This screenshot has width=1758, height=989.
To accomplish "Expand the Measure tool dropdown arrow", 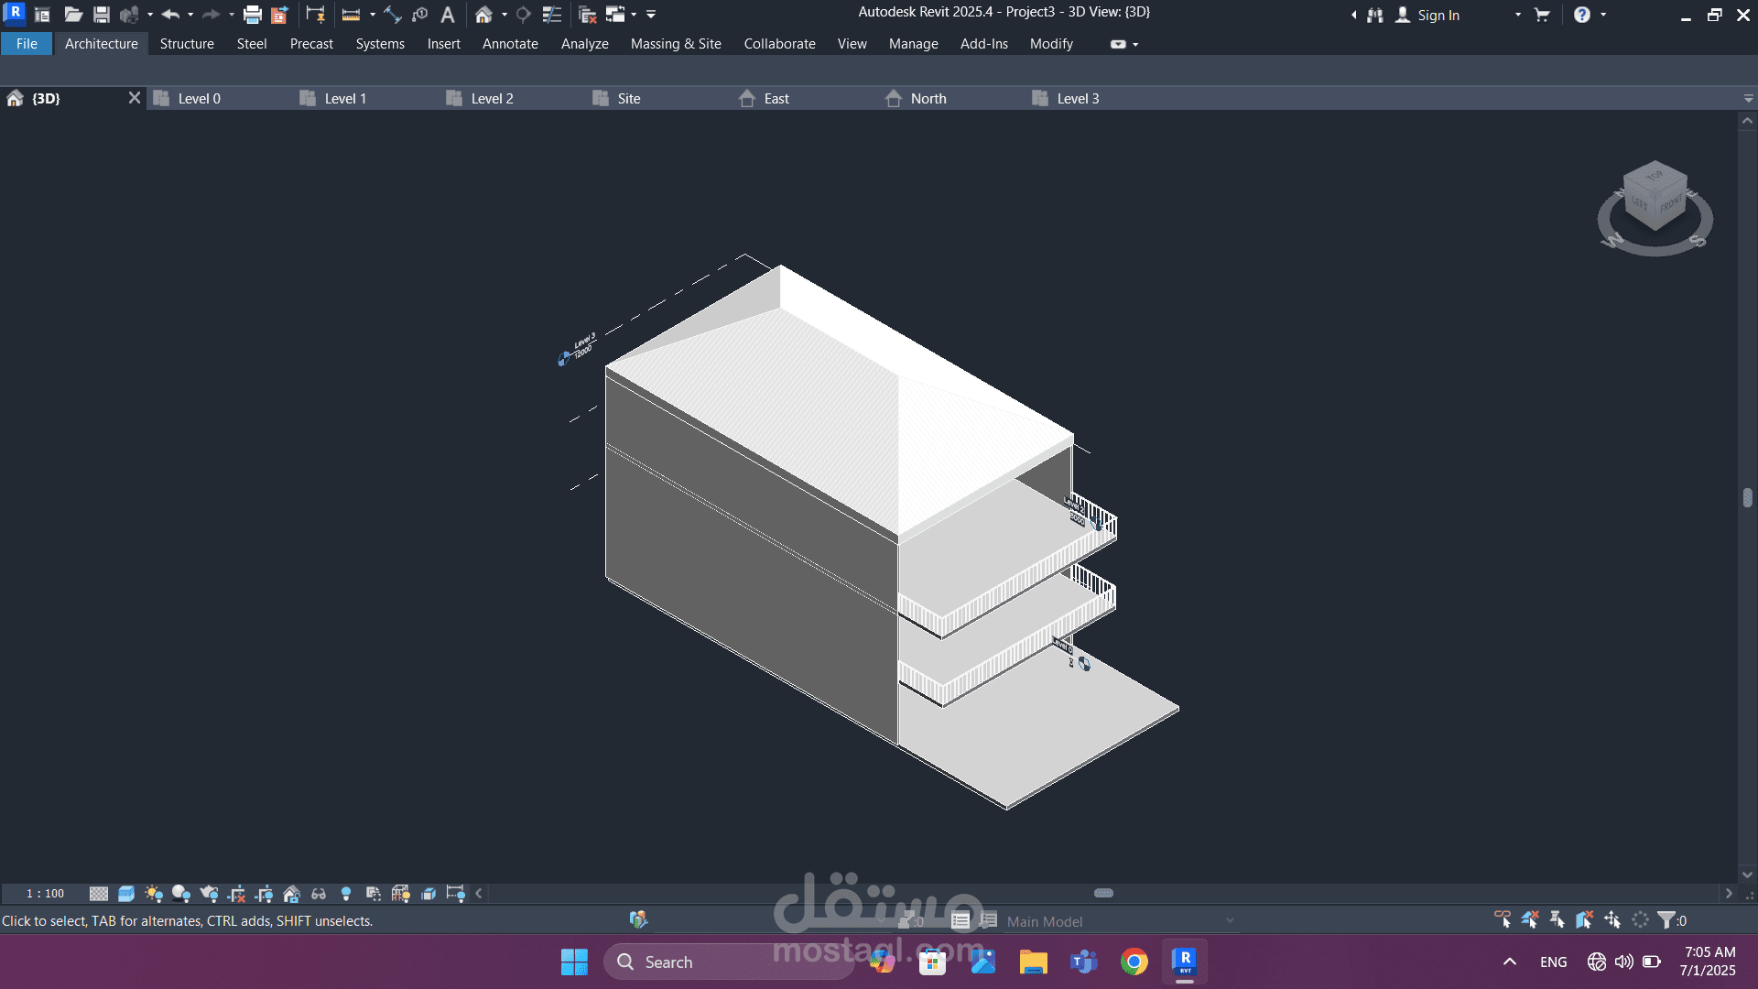I will [x=373, y=15].
